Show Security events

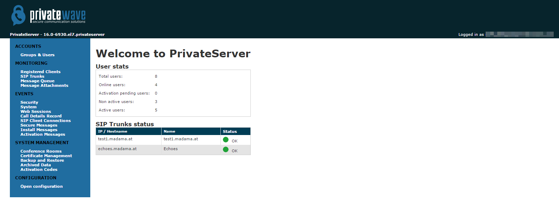(x=29, y=102)
